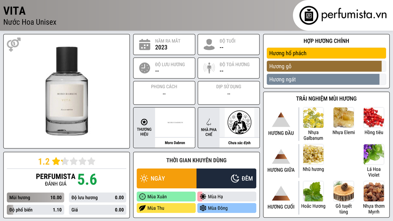Click the unisex gender symbol icon
The width and height of the screenshot is (393, 221).
(x=14, y=45)
